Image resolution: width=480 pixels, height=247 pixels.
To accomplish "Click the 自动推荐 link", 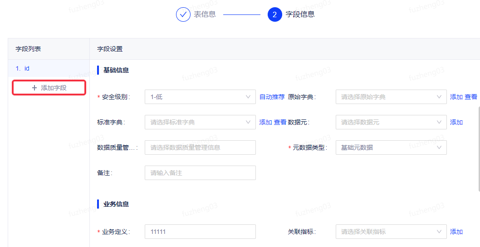I will click(272, 97).
